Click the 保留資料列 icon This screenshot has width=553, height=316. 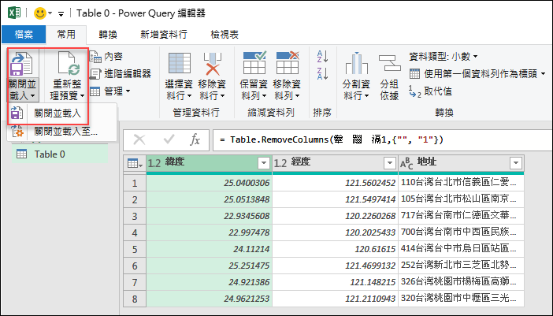click(254, 63)
